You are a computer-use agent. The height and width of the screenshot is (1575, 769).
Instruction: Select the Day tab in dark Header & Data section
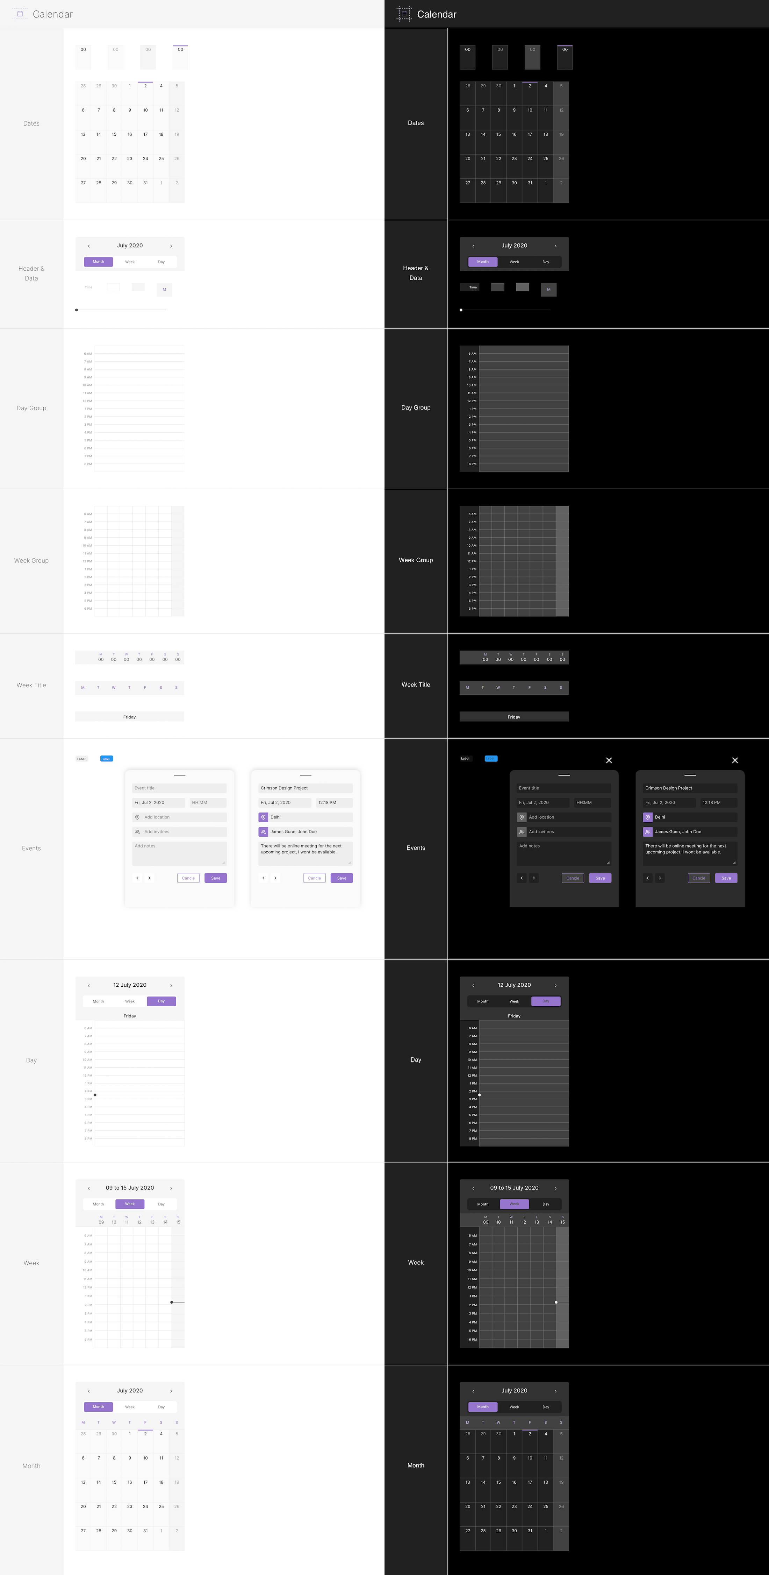[546, 262]
